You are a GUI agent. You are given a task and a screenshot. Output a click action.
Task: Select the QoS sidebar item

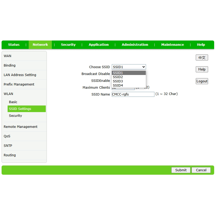[7, 136]
